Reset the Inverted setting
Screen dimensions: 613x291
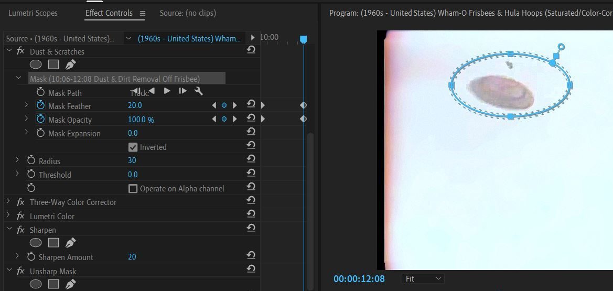click(x=251, y=146)
